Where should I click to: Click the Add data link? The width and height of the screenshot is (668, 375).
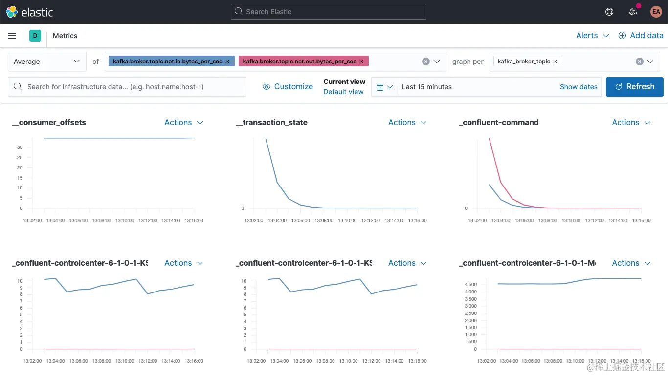click(641, 35)
